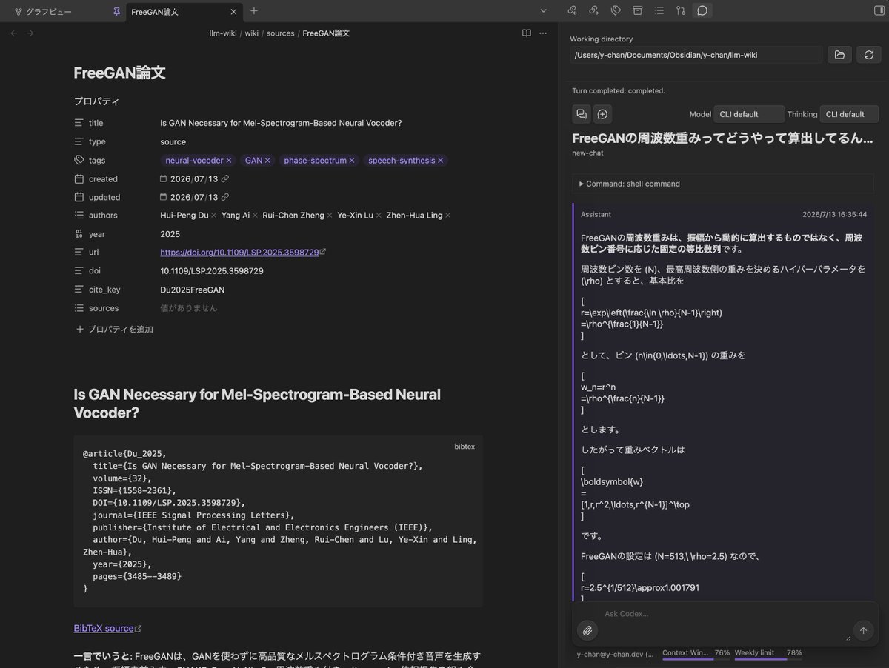This screenshot has height=668, width=889.
Task: Click the プロパティ section heading
Action: (x=96, y=101)
